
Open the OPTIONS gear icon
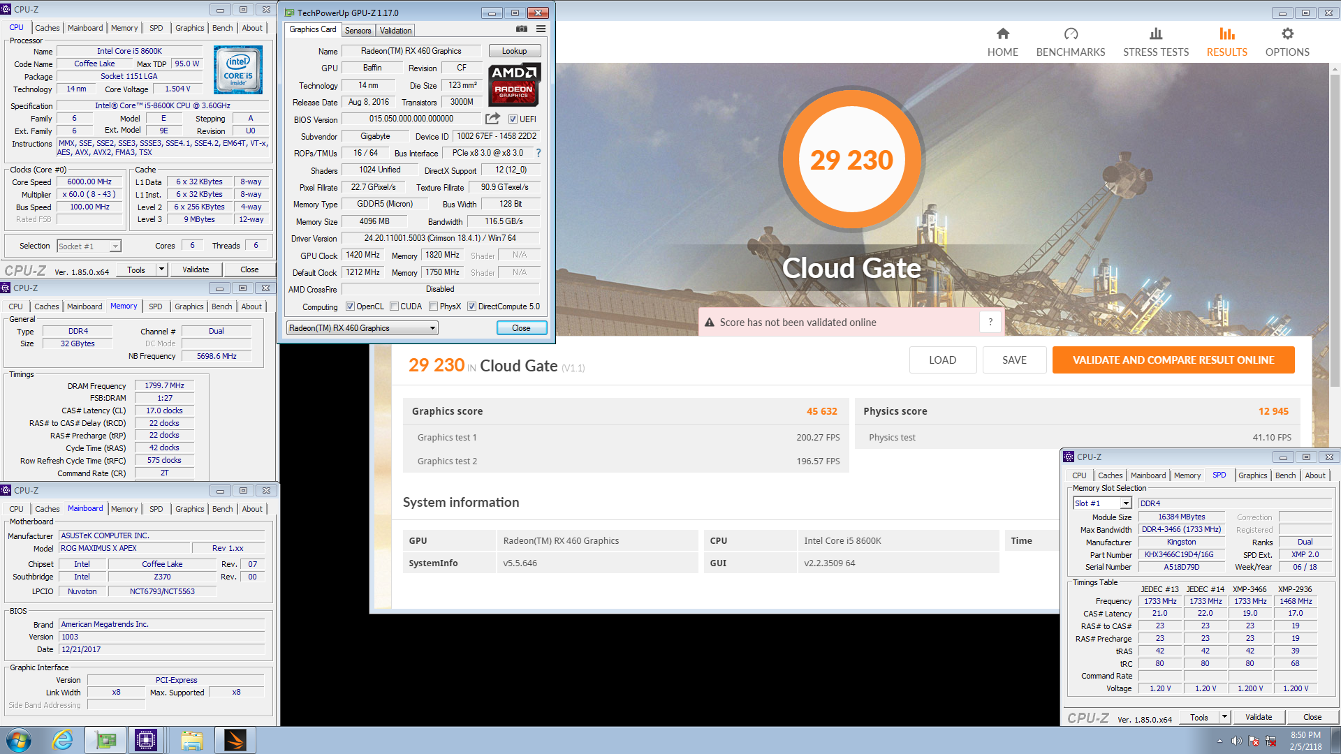(1287, 34)
